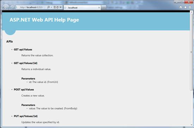The image size is (194, 128).
Task: Open Tools with the gear icon
Action: pyautogui.click(x=190, y=7)
